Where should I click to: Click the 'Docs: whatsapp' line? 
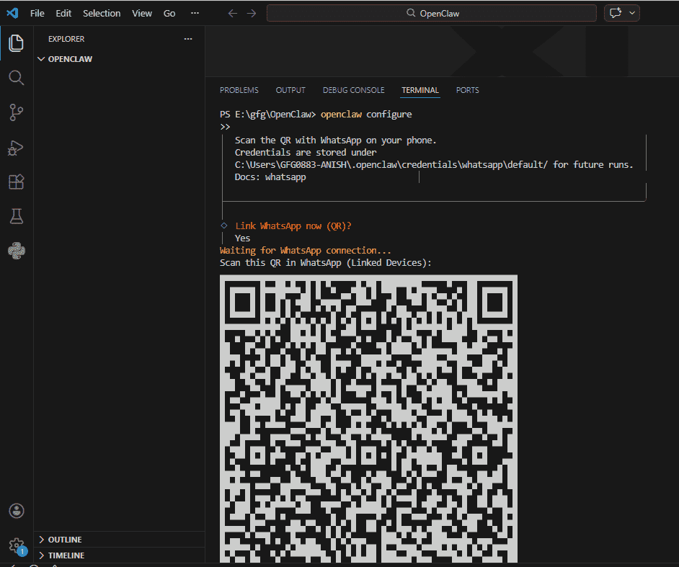coord(270,177)
